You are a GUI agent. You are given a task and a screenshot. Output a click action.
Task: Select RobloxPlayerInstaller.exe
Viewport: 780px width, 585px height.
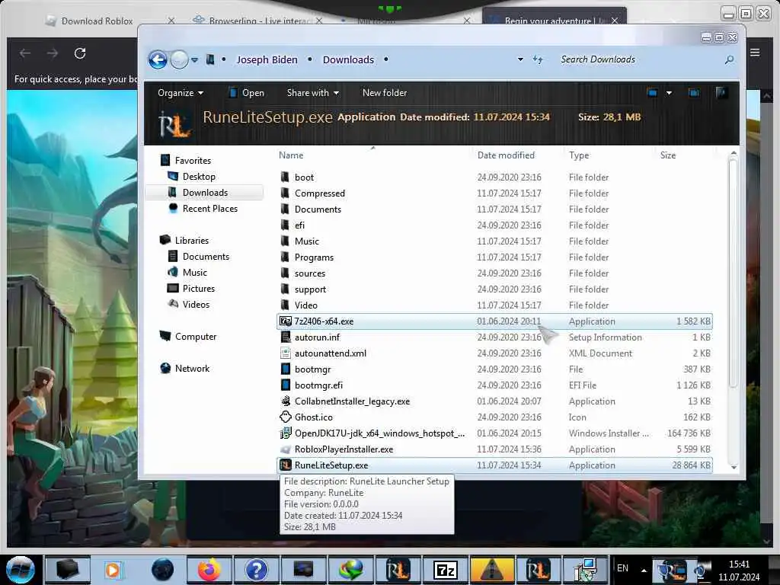point(494,449)
